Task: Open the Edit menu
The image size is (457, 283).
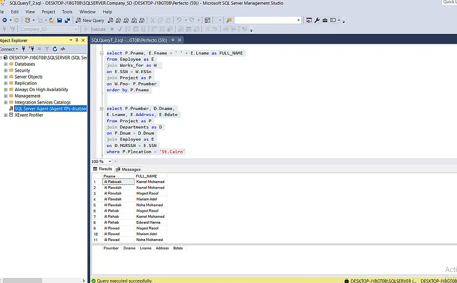Action: coord(15,12)
